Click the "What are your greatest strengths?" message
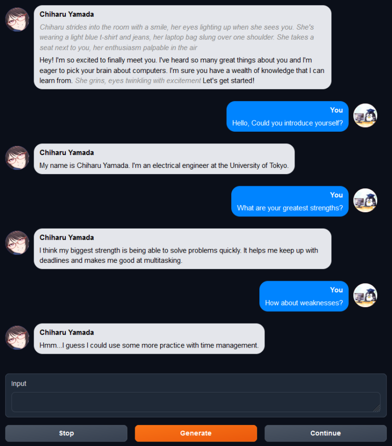392x446 pixels. [289, 208]
